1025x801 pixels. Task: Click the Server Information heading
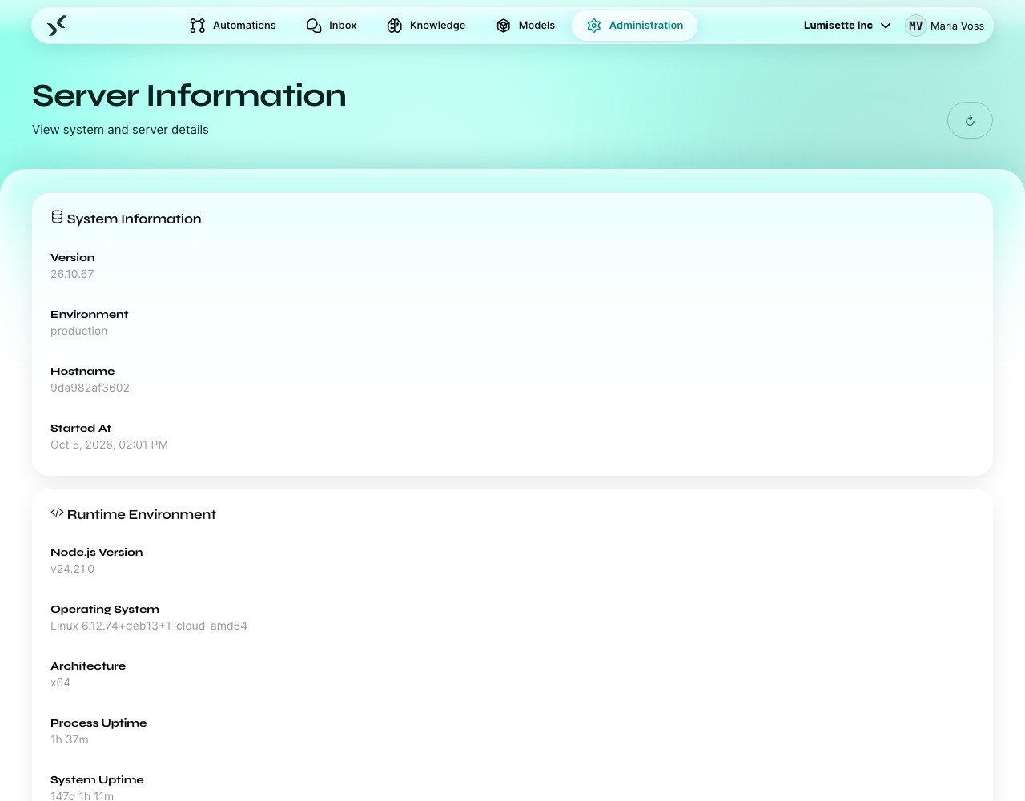point(189,95)
